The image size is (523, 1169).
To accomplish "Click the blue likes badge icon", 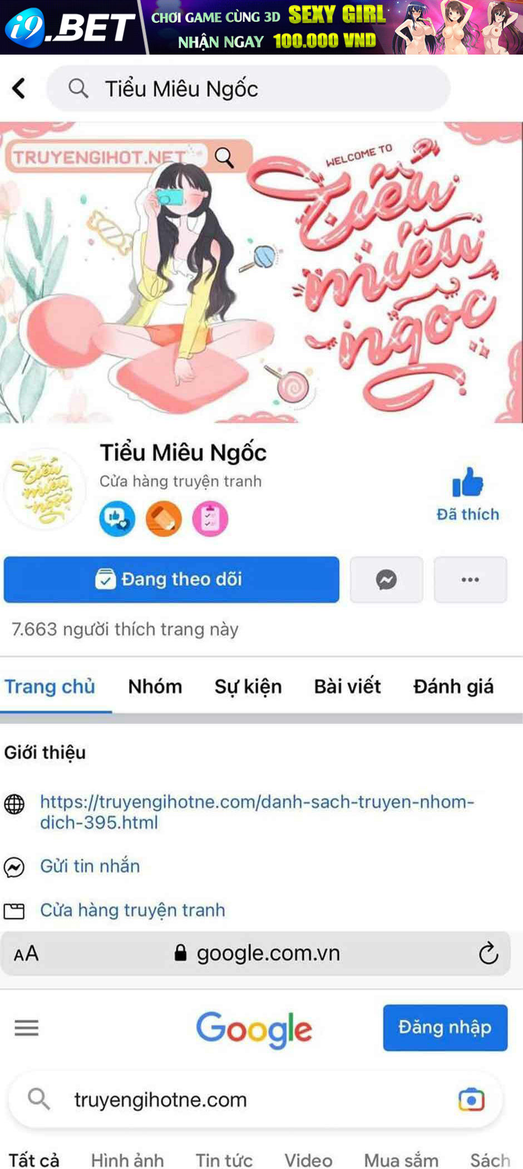I will click(117, 519).
